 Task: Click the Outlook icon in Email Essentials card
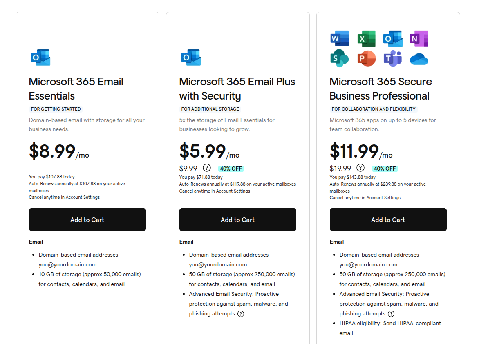pyautogui.click(x=40, y=58)
